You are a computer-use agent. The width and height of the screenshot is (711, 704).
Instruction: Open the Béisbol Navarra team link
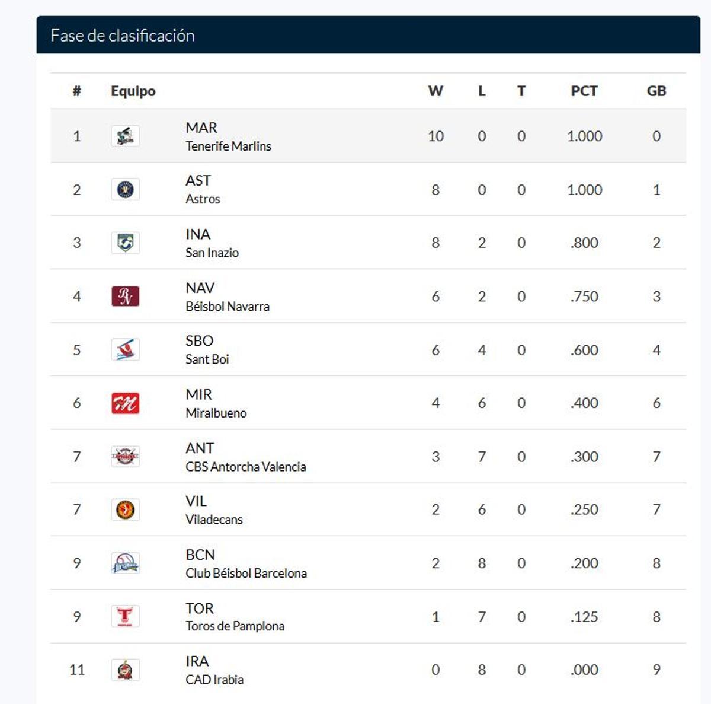227,307
